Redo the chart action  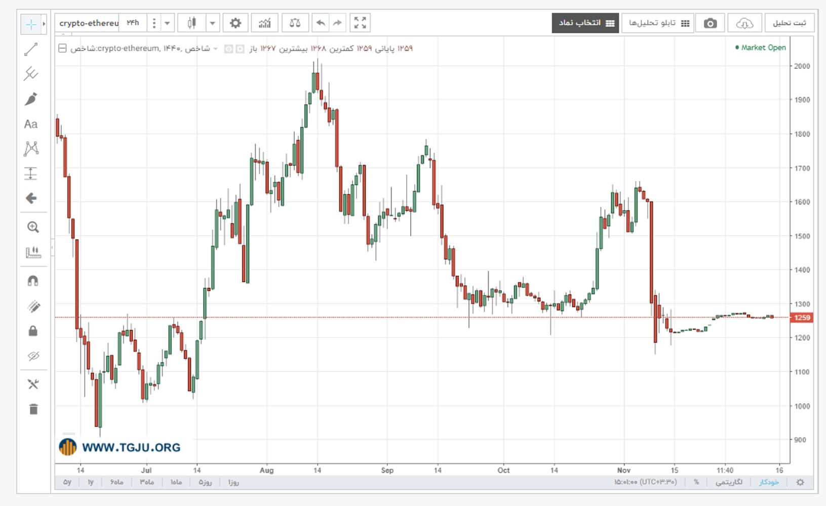pyautogui.click(x=337, y=23)
